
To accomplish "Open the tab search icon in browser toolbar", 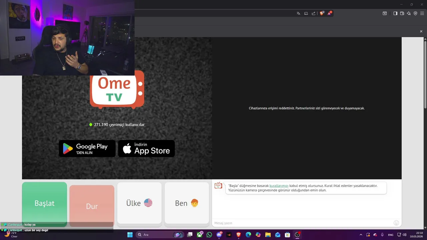I will pyautogui.click(x=385, y=13).
